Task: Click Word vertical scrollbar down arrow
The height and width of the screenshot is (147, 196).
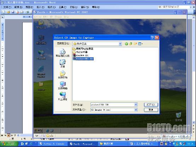Action: (194, 122)
